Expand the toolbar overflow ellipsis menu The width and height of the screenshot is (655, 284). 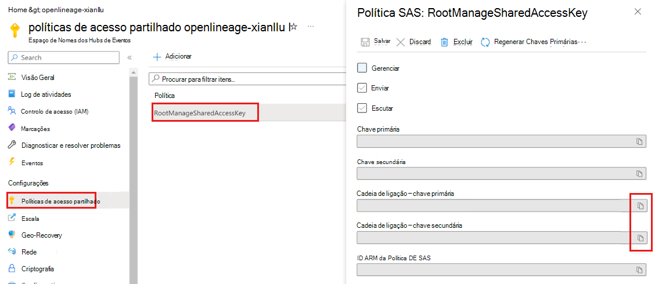pos(583,42)
